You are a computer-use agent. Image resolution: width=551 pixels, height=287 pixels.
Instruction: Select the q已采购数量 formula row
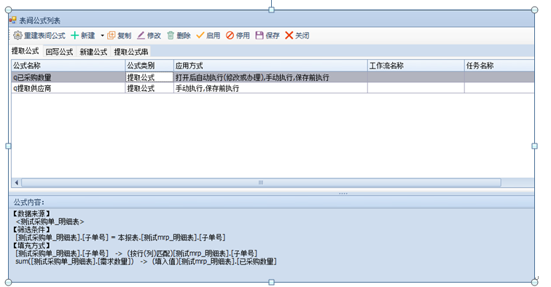pos(273,77)
